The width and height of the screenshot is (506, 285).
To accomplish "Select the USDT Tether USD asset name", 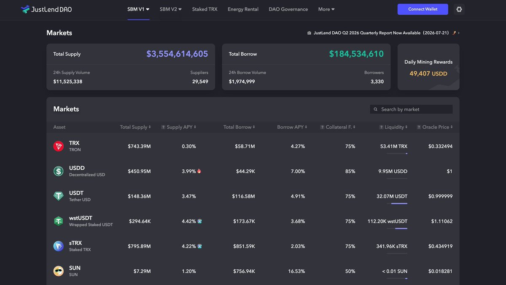I will click(80, 196).
